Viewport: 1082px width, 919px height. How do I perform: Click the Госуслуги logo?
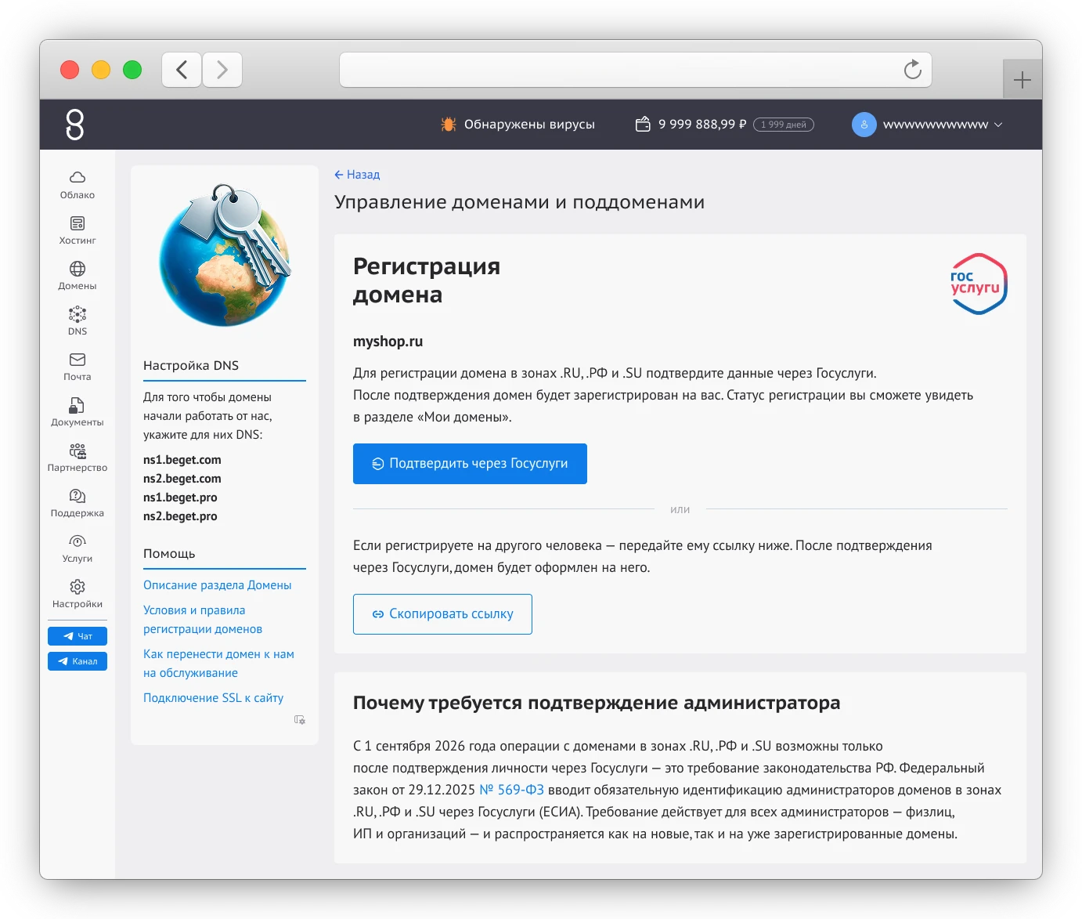point(979,284)
